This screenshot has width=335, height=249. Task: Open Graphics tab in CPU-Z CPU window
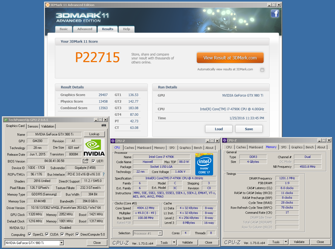tap(185, 147)
